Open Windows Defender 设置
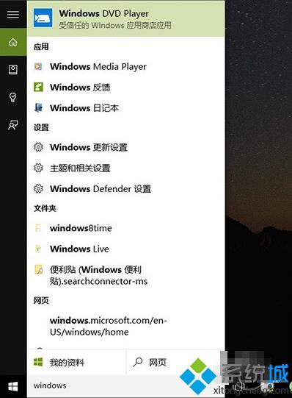 pyautogui.click(x=125, y=188)
